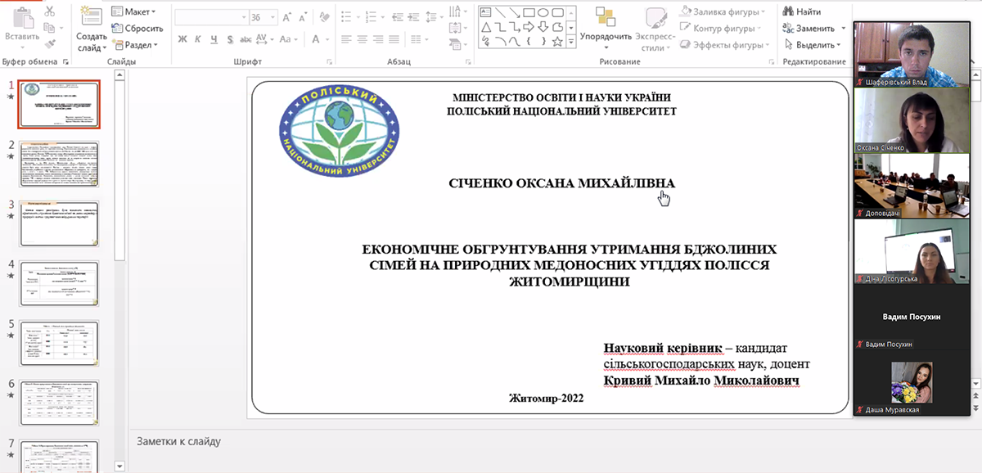
Task: Open the Абзац paragraph dialog launcher
Action: [467, 61]
